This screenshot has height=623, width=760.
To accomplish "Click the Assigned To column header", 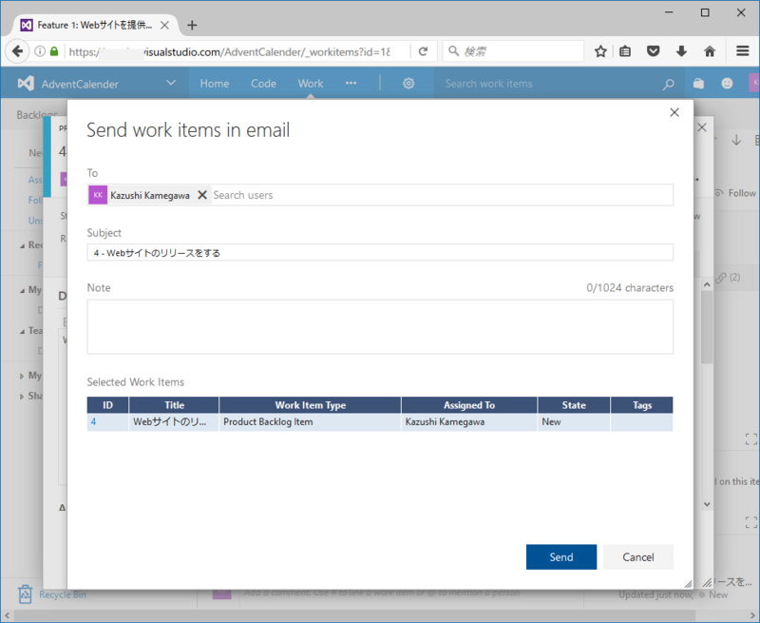I will click(x=469, y=405).
